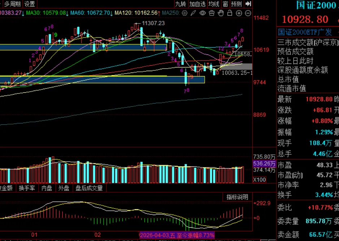Click the 市盈 48.33 value
This screenshot has height=241, width=339.
click(325, 165)
